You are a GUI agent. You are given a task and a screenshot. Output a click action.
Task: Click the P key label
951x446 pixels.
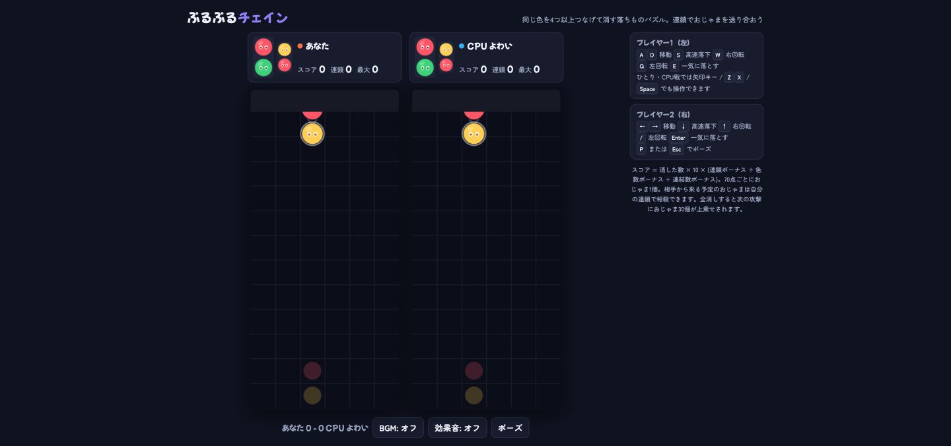click(x=641, y=149)
